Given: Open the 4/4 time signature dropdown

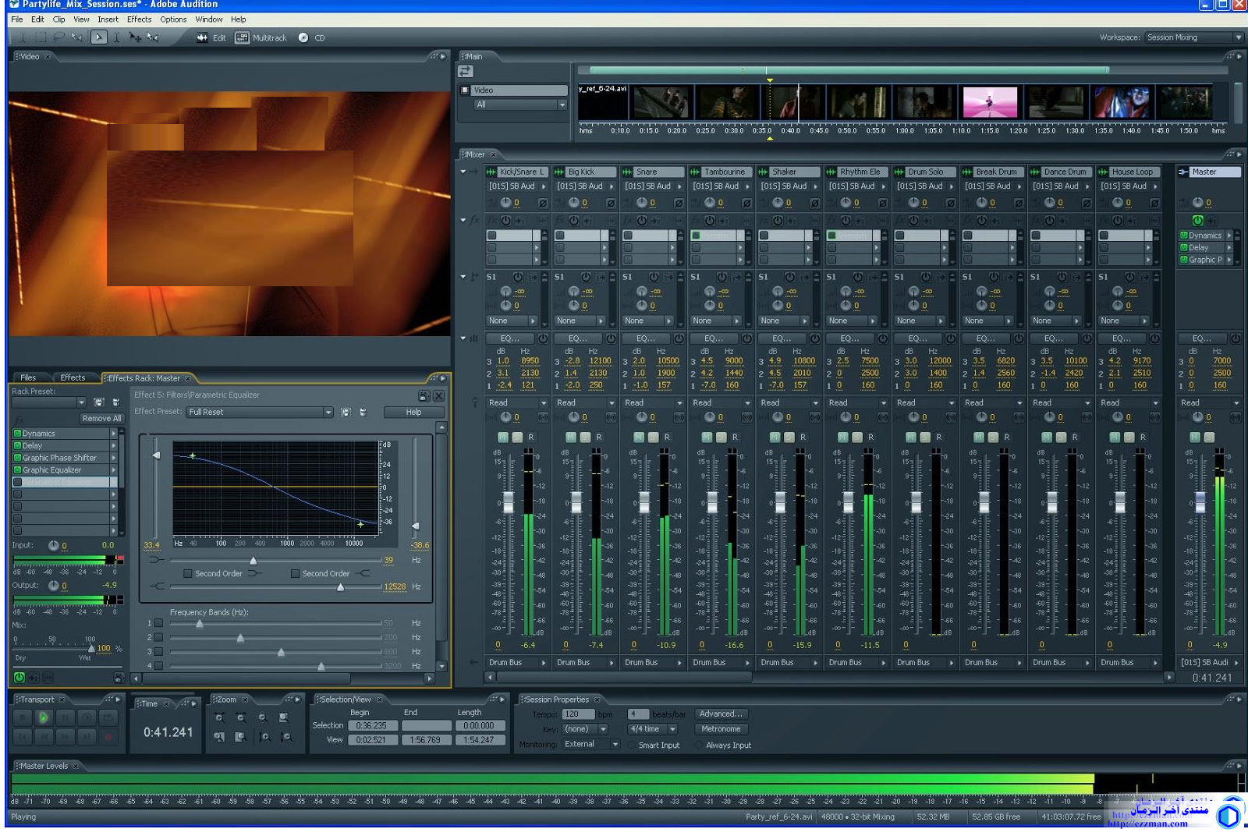Looking at the screenshot, I should 672,729.
